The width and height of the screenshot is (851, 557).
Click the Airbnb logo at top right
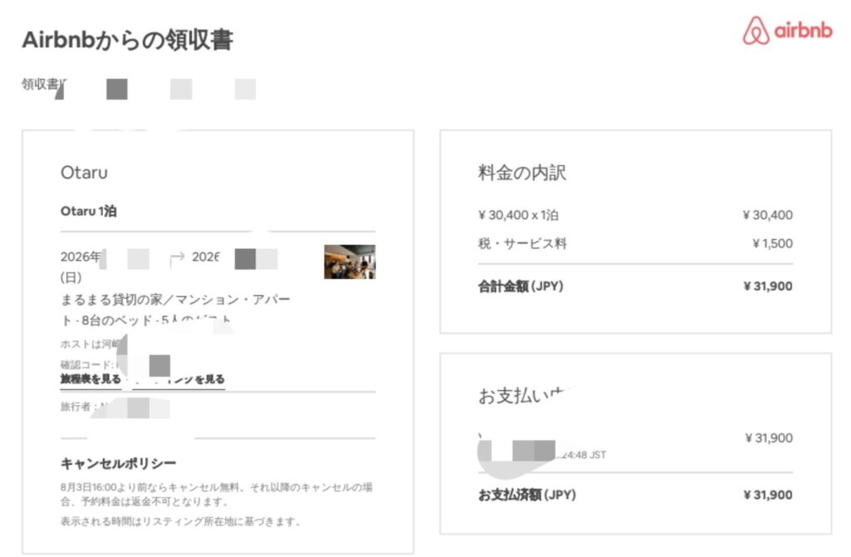[x=787, y=31]
